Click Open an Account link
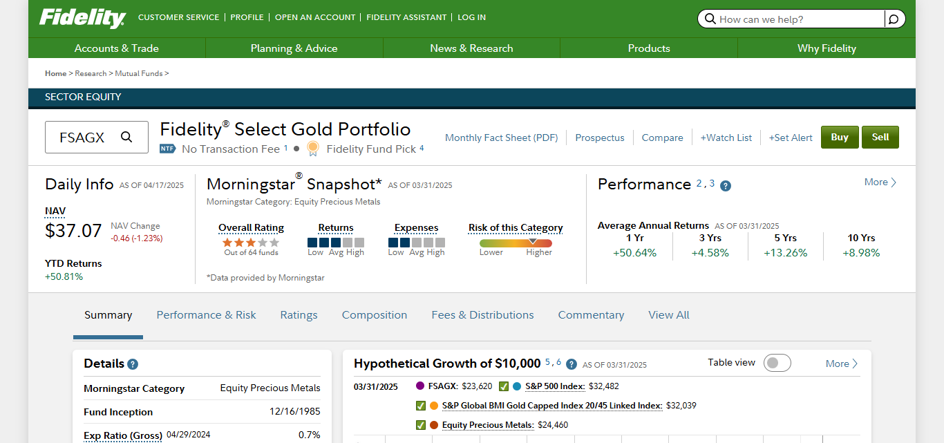 [x=315, y=17]
